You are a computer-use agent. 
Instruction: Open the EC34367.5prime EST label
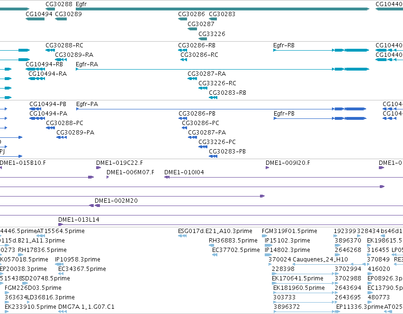(82, 269)
